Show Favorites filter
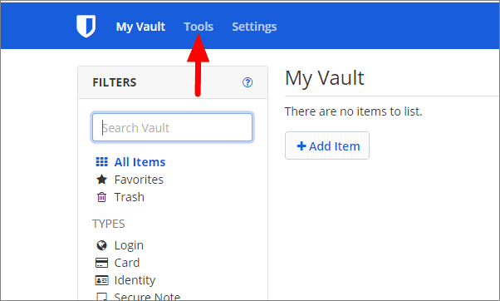 (139, 180)
